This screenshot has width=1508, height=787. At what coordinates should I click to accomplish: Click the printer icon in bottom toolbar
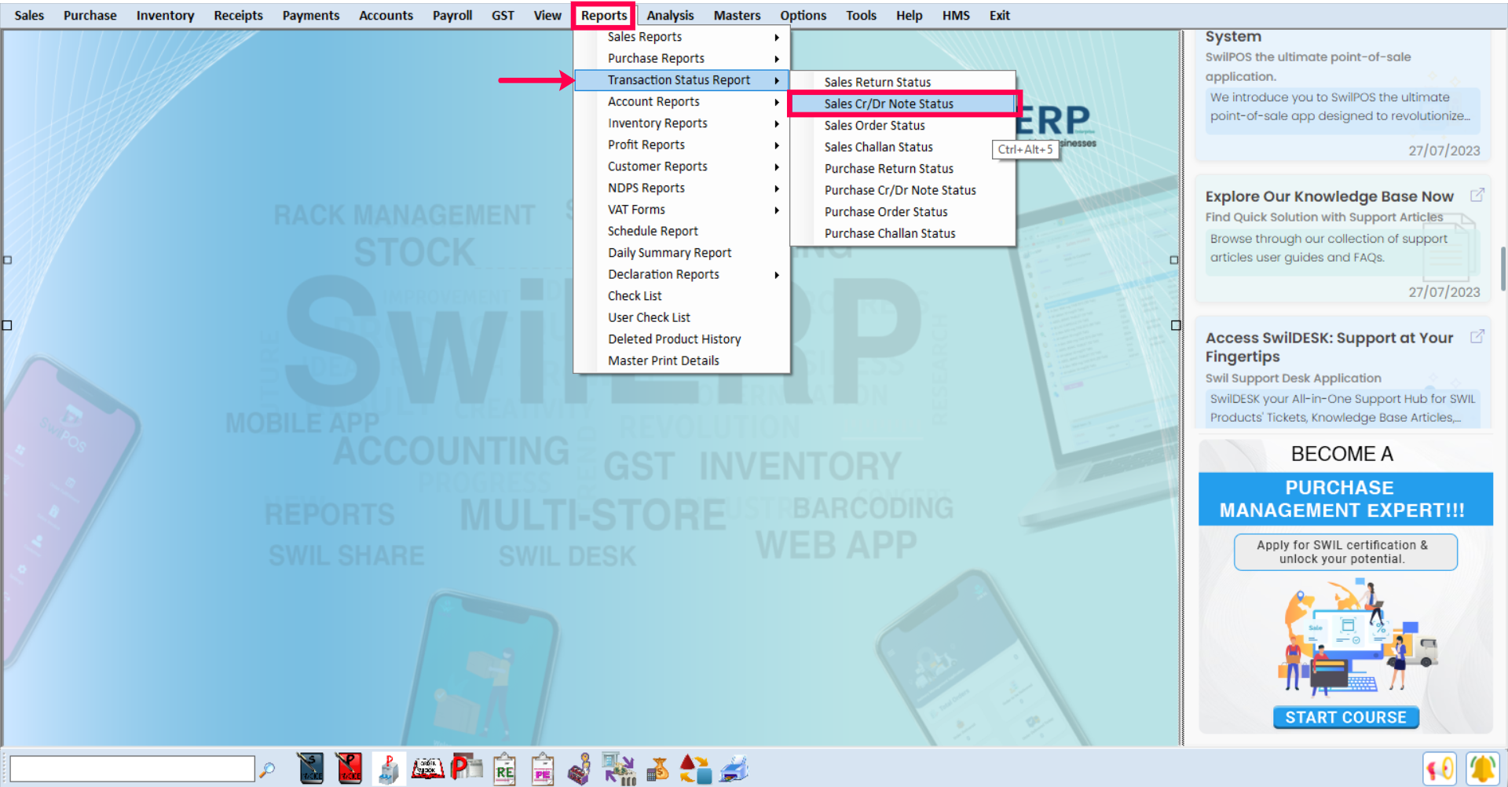734,769
